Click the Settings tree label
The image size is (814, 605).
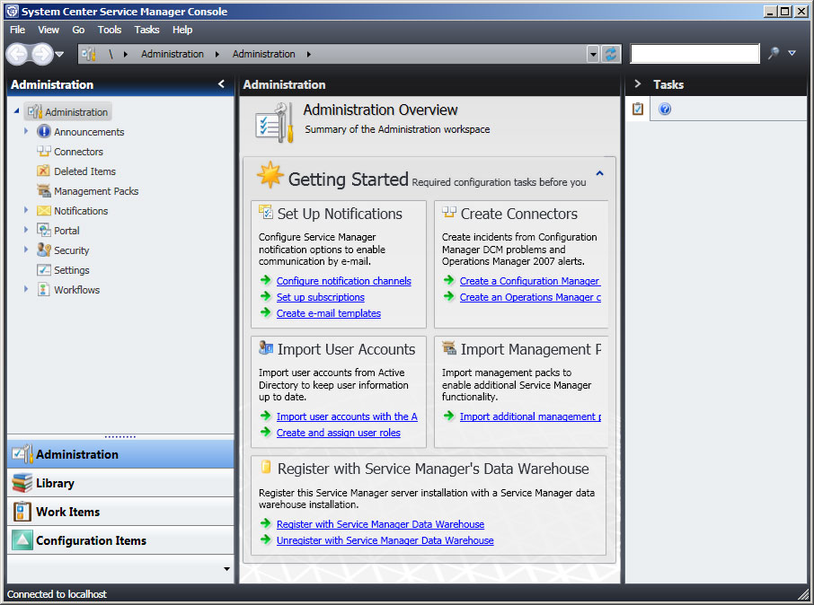pyautogui.click(x=72, y=270)
